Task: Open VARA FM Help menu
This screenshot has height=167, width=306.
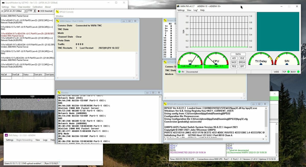Action: click(x=202, y=10)
